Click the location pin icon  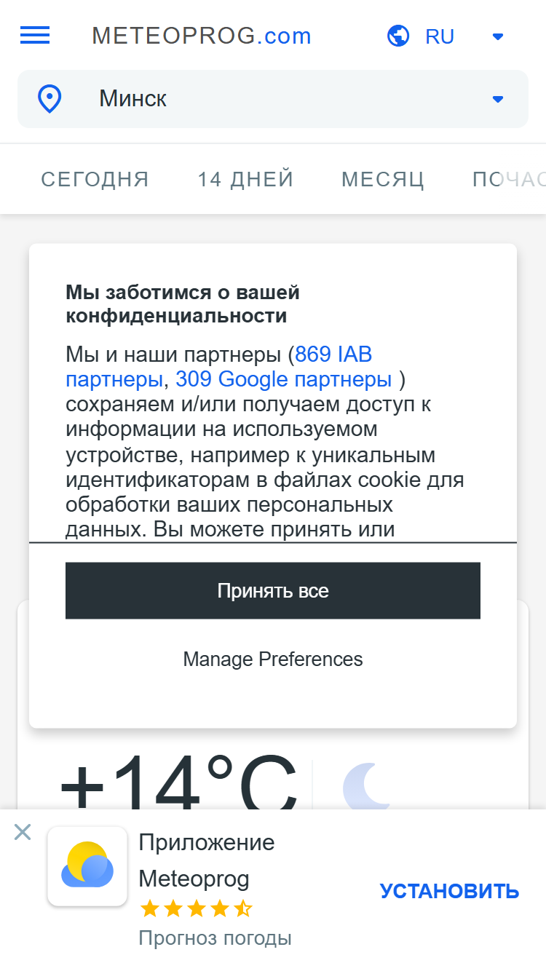tap(50, 99)
